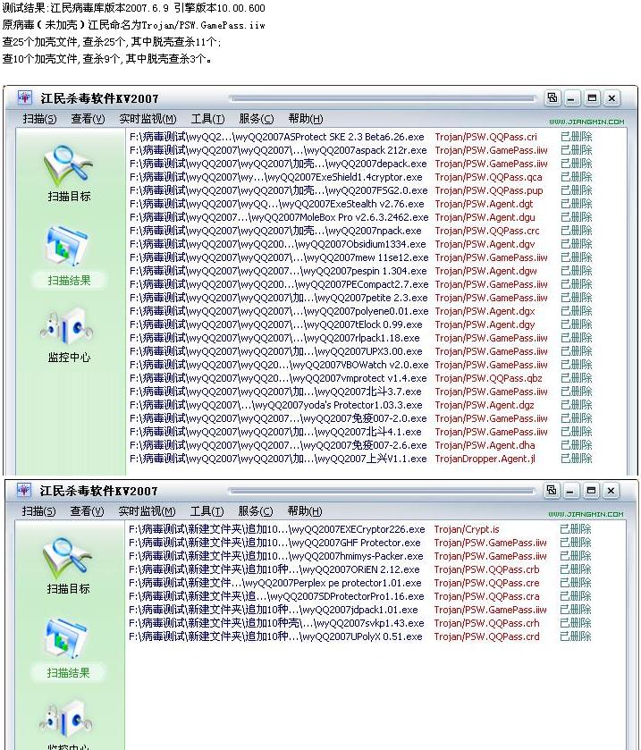Select row wyQQ2007ASProtect SKE 2.3 Beta6.26.exe
Image resolution: width=641 pixels, height=750 pixels.
360,137
